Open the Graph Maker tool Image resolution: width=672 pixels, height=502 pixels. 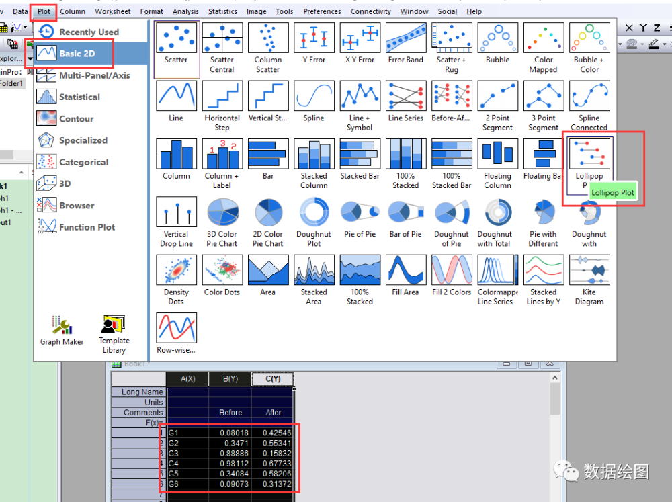click(x=62, y=330)
